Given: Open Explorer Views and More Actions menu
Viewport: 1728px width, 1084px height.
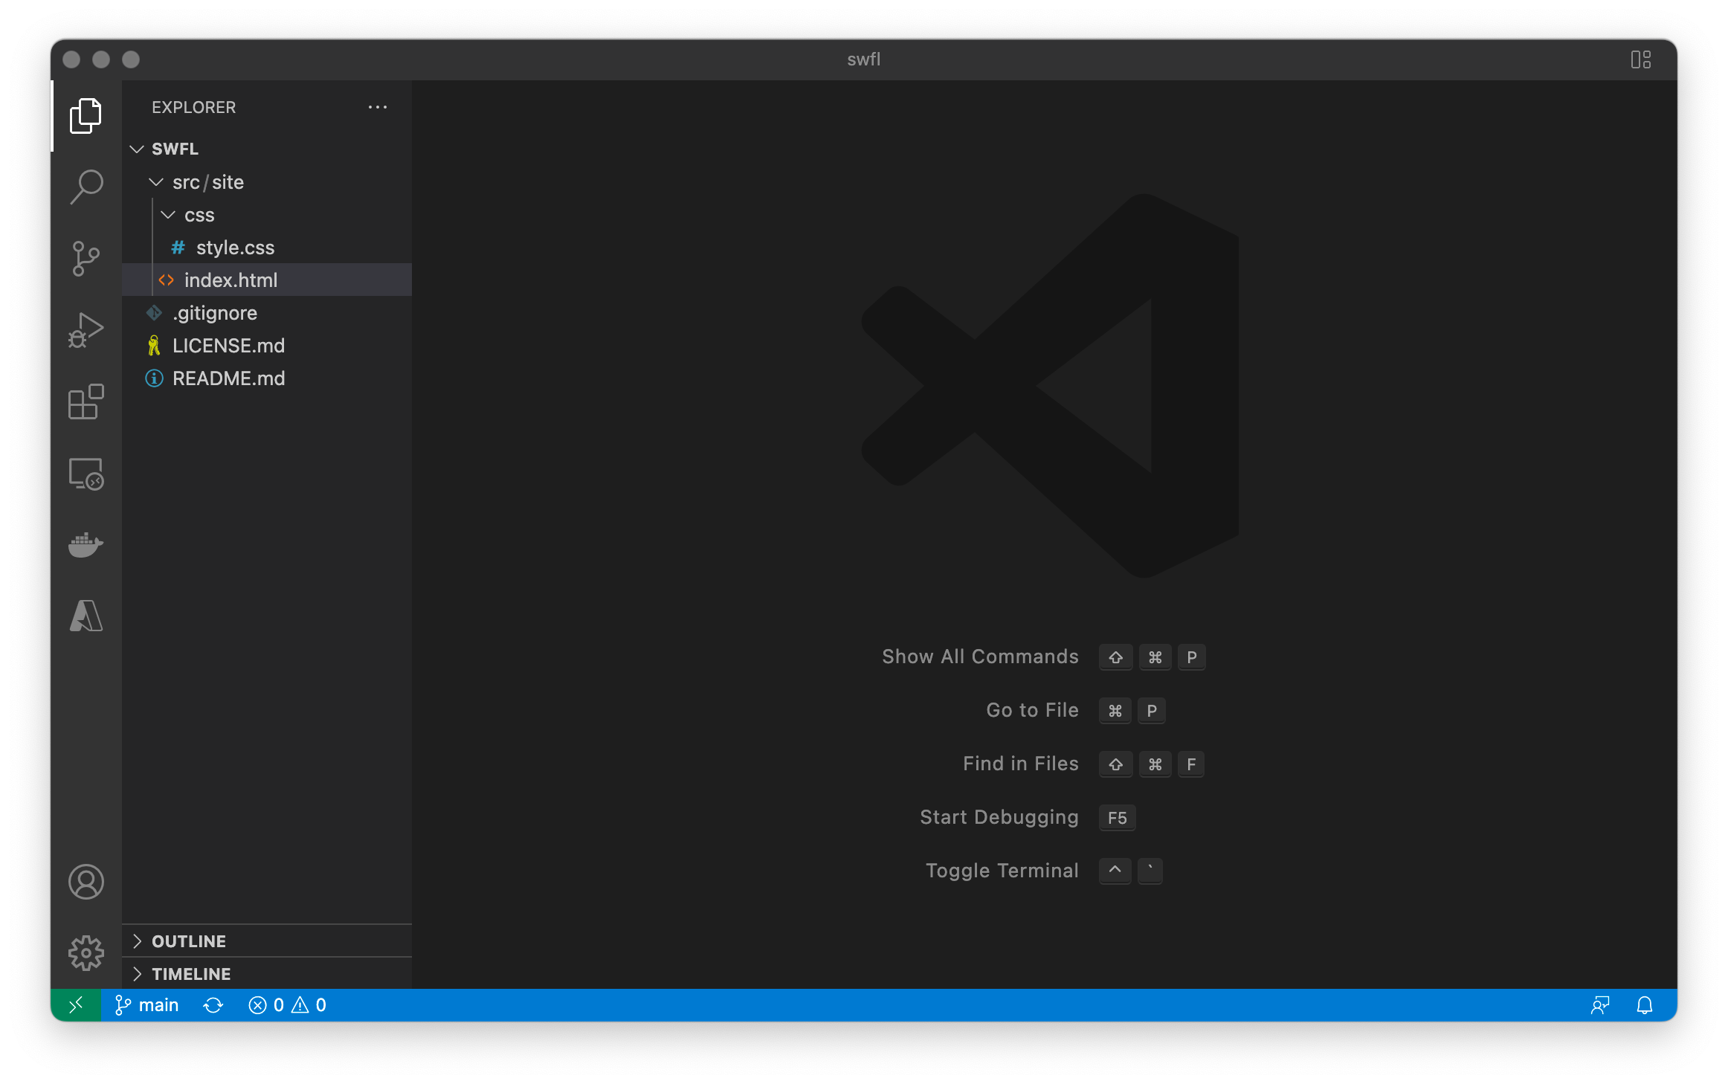Looking at the screenshot, I should pyautogui.click(x=378, y=107).
